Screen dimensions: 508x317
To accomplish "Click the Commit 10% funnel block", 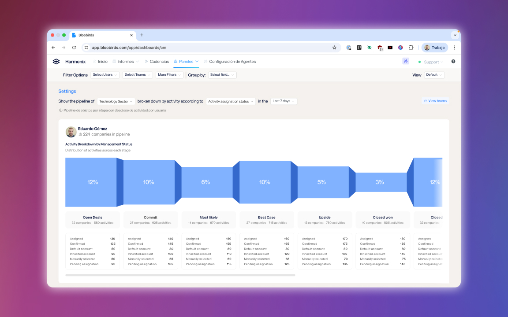I will pos(149,182).
